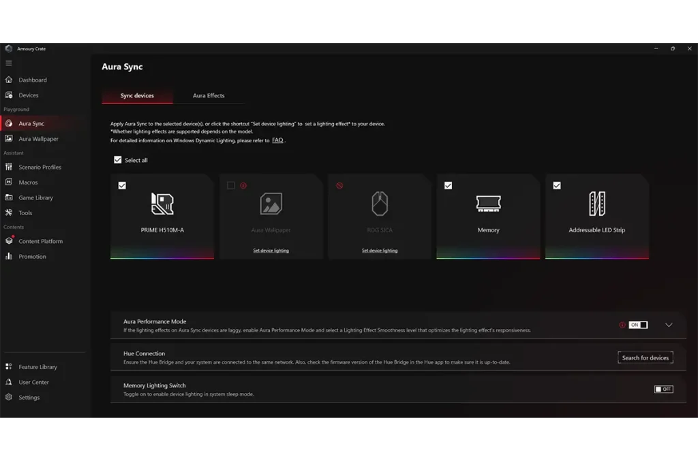Open Promotion from the sidebar

pyautogui.click(x=46, y=257)
